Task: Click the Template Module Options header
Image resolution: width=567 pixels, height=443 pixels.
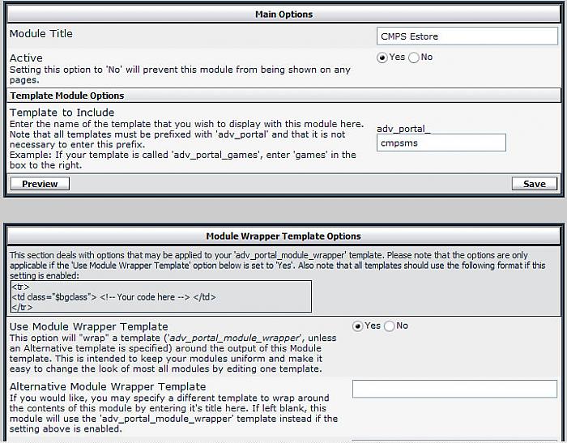Action: click(67, 96)
